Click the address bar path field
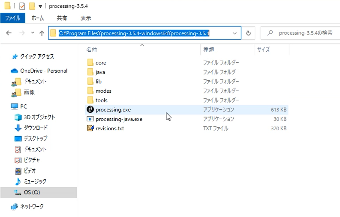Screen dimensions: 340x217 tap(144, 33)
